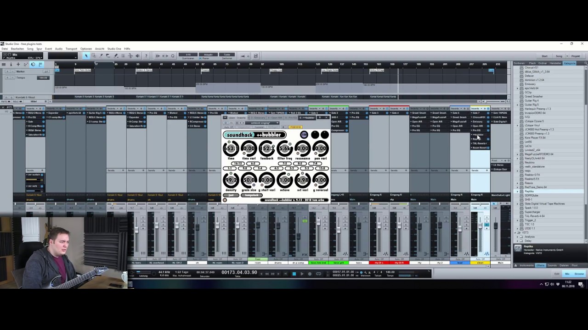Adjust the clean channel fader
Image resolution: width=588 pixels, height=330 pixels.
pos(480,225)
